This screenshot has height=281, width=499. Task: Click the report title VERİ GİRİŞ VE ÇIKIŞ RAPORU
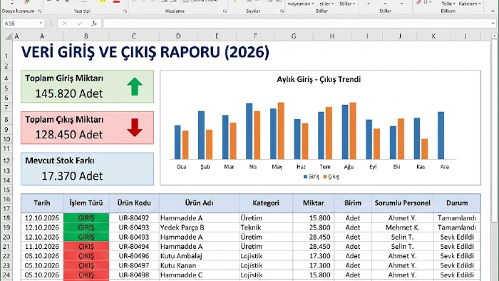coord(145,52)
